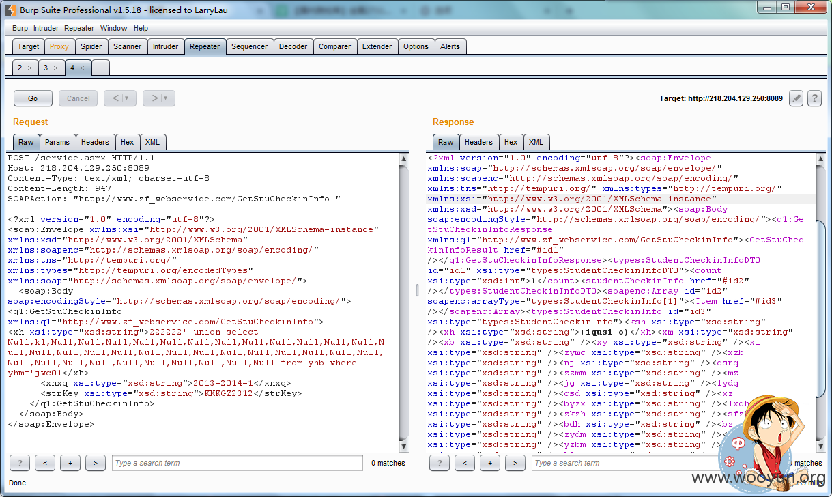Find previous match in response
Image resolution: width=832 pixels, height=497 pixels.
pyautogui.click(x=465, y=463)
